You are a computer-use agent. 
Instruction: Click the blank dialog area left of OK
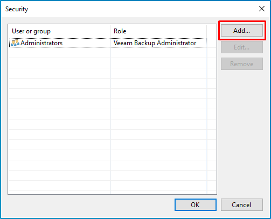[90, 206]
